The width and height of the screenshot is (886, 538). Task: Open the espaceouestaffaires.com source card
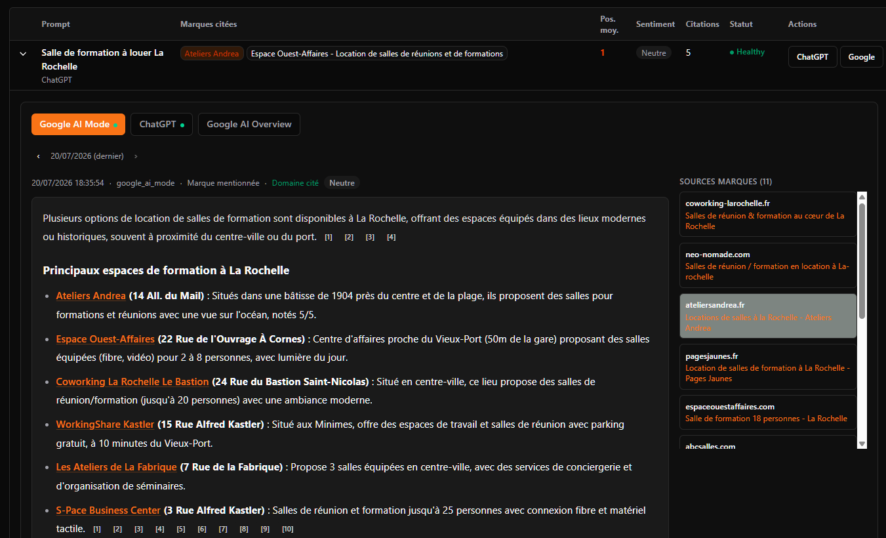click(x=768, y=412)
